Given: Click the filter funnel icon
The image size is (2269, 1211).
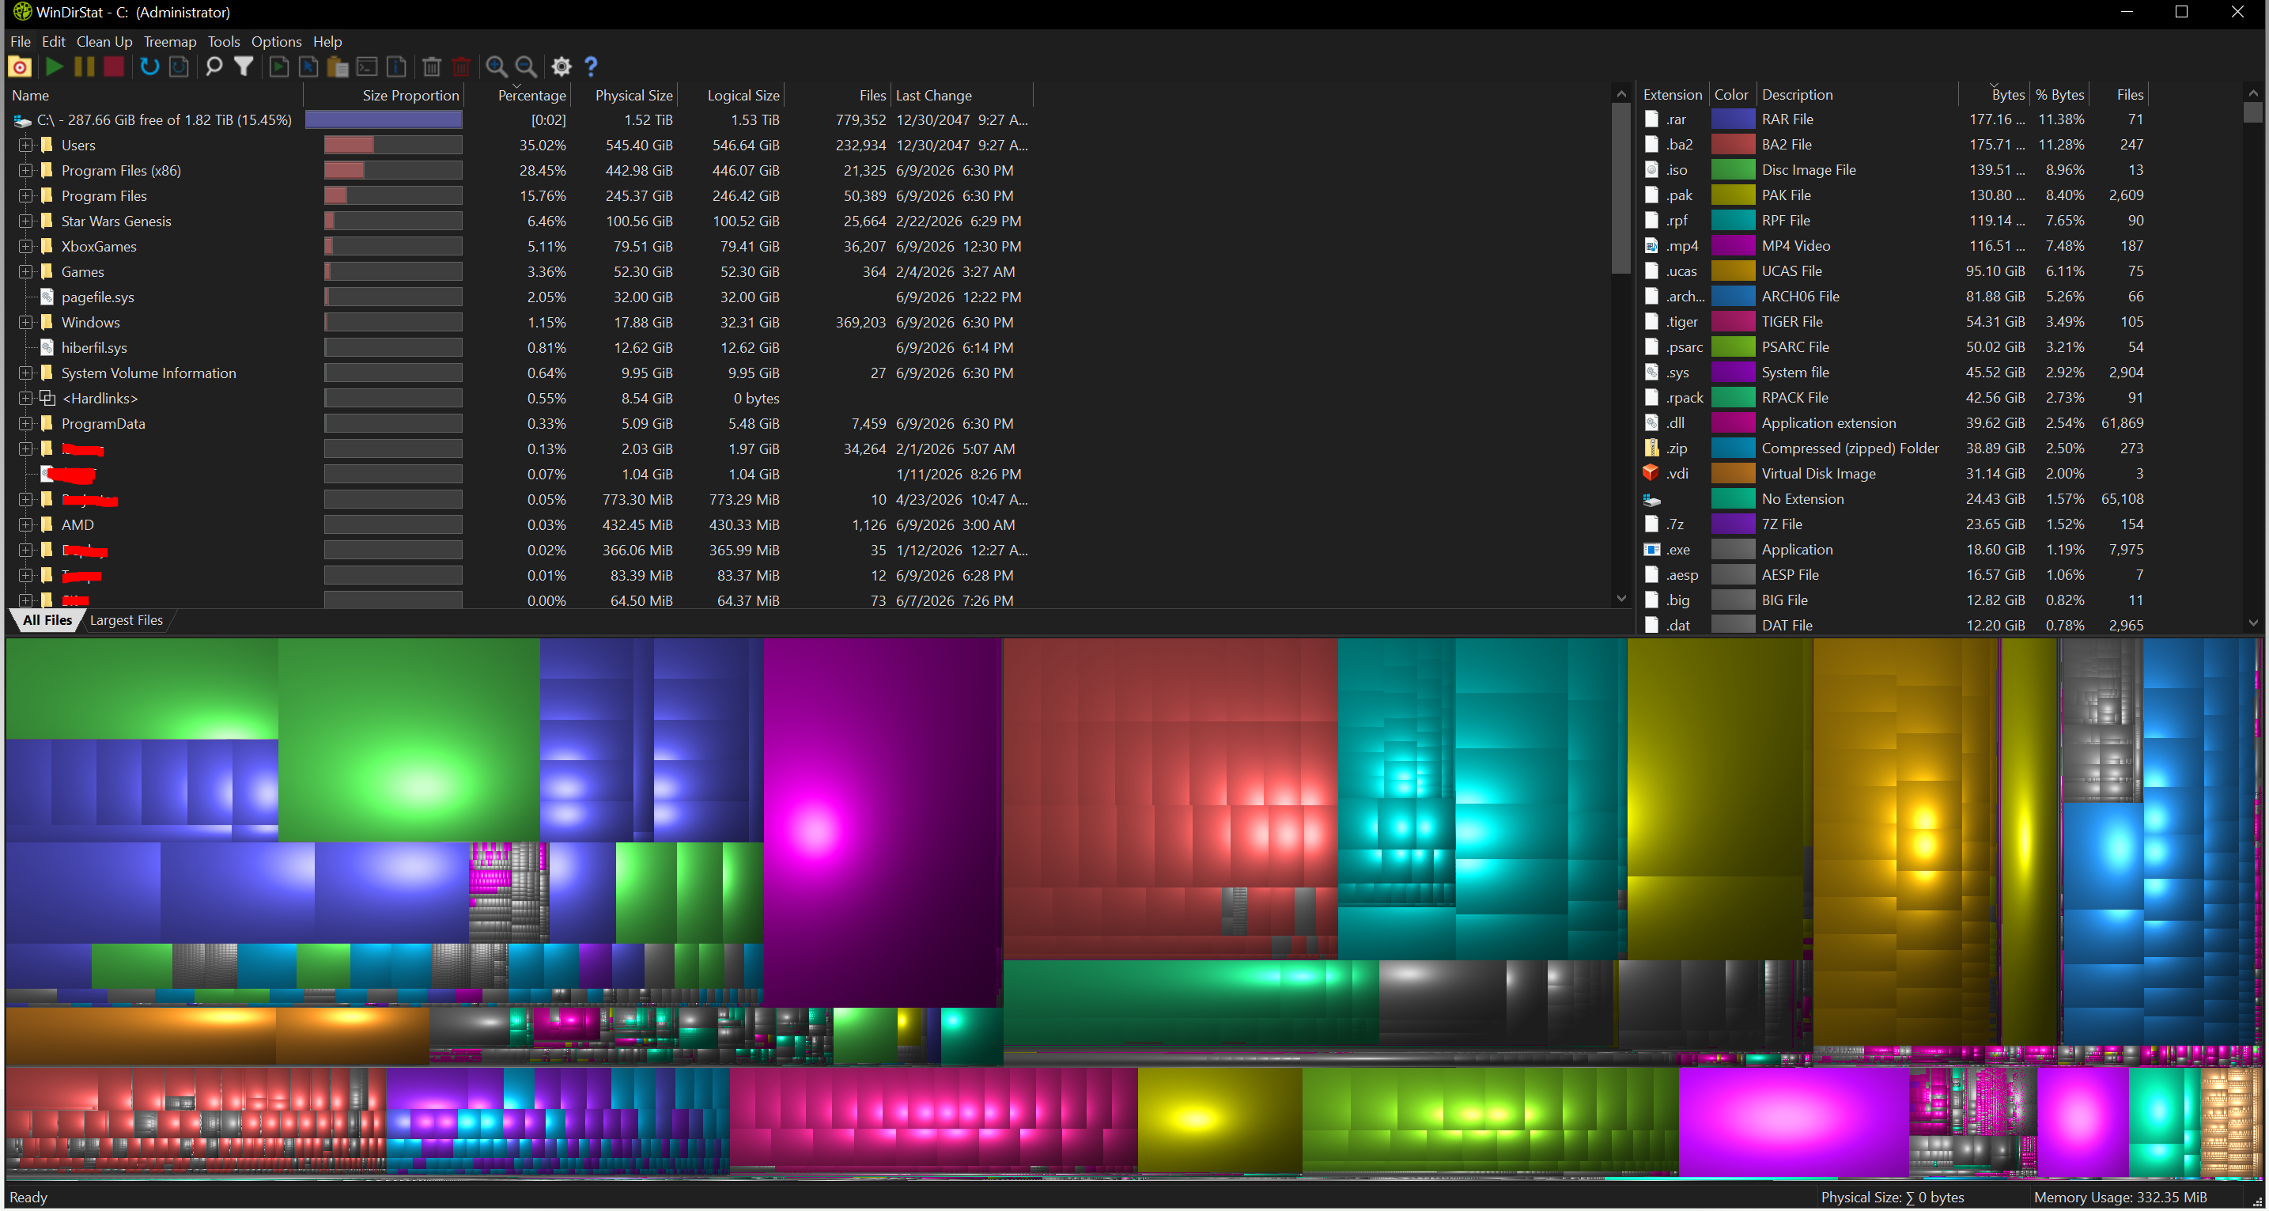Looking at the screenshot, I should (x=244, y=67).
